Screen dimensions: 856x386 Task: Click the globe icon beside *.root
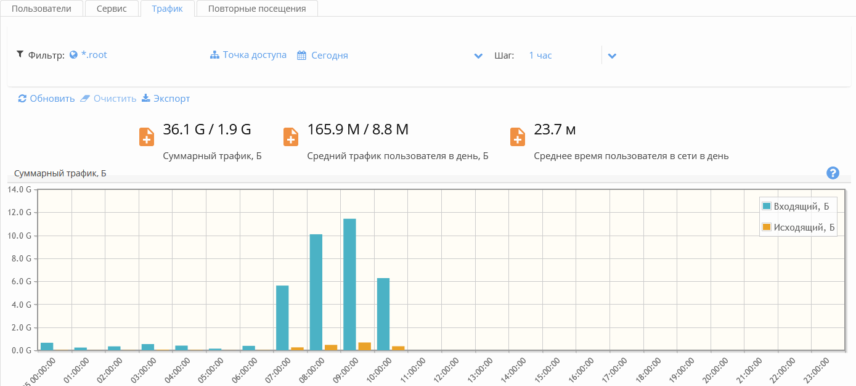click(x=73, y=55)
